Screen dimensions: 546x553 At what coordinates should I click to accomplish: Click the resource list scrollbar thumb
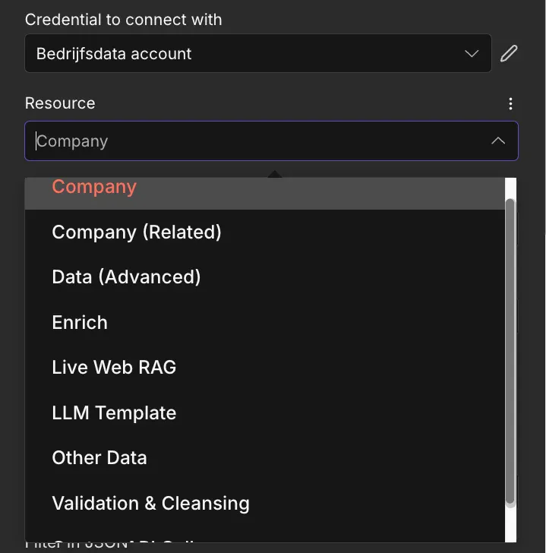coord(510,349)
